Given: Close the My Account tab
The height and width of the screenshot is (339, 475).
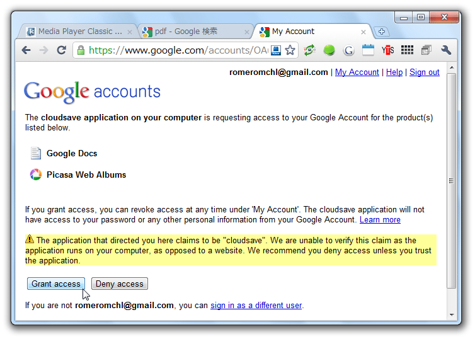Looking at the screenshot, I should pos(363,32).
